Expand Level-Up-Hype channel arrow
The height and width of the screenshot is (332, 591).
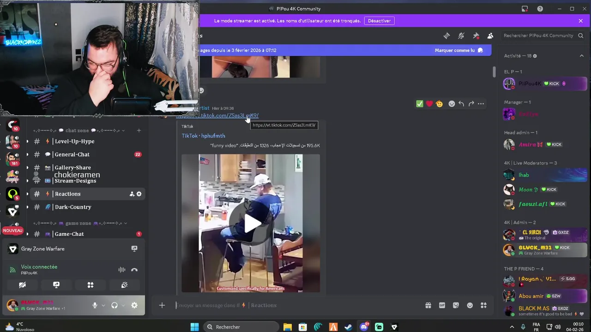(x=27, y=142)
